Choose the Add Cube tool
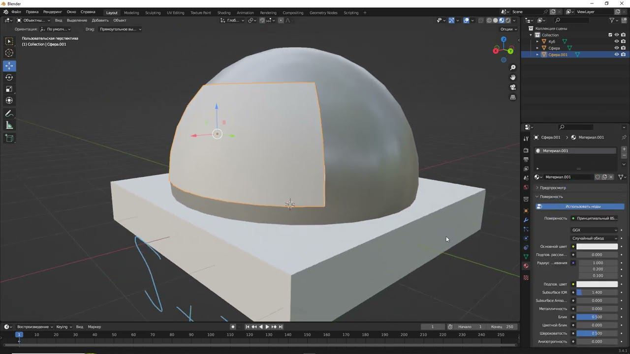Image resolution: width=630 pixels, height=354 pixels. (9, 138)
